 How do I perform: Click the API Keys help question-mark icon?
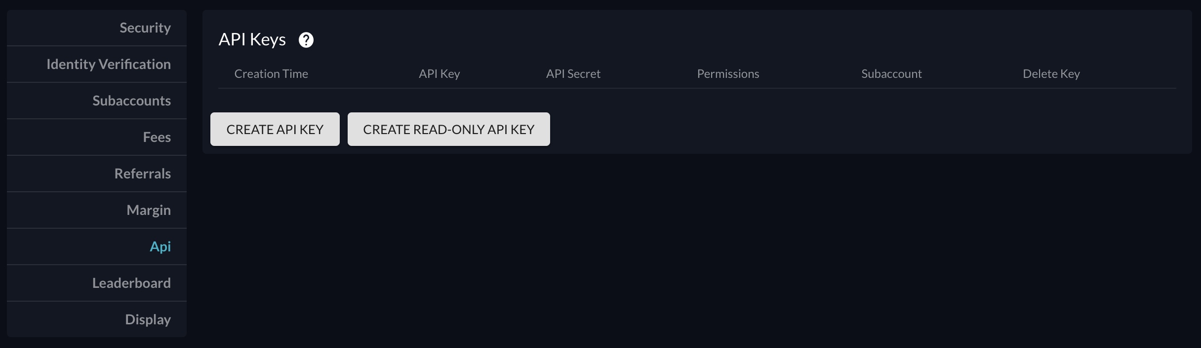click(306, 40)
